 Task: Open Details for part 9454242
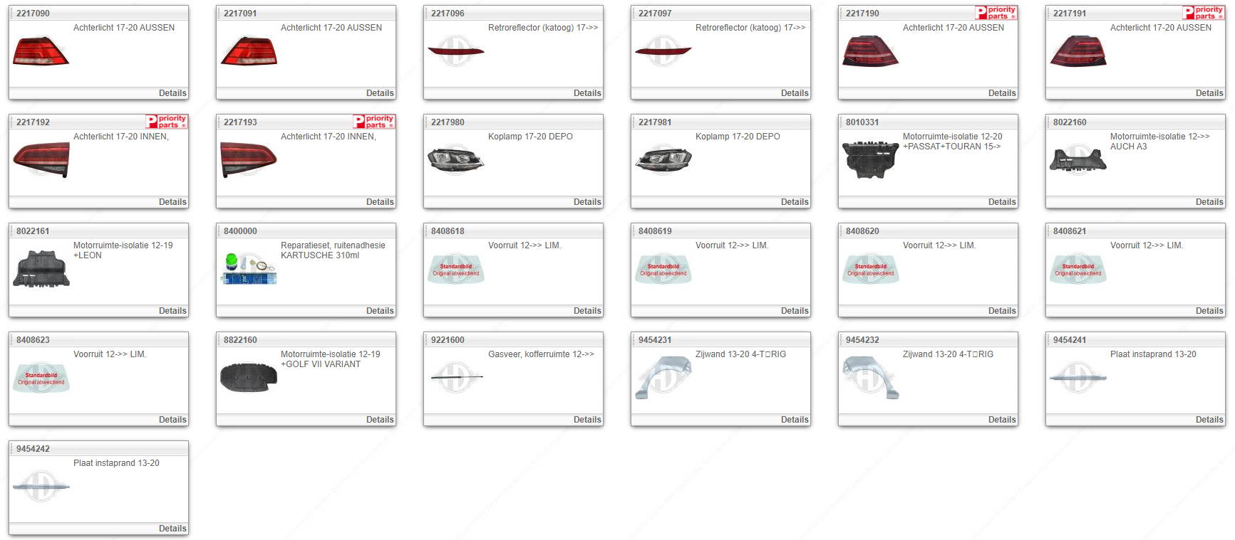[x=172, y=529]
